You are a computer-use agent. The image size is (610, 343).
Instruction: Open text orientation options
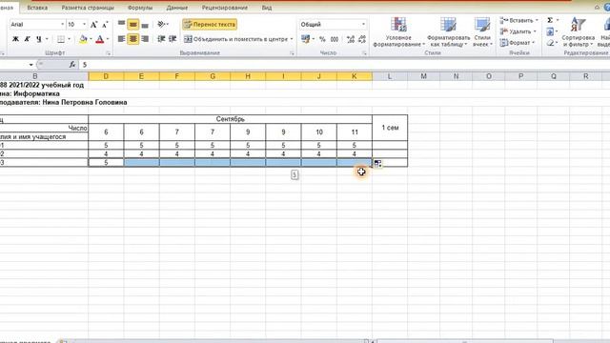pos(163,25)
